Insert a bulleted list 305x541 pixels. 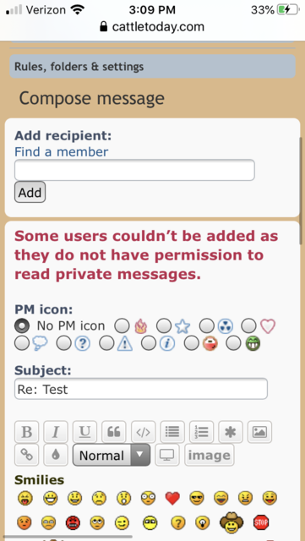point(172,432)
